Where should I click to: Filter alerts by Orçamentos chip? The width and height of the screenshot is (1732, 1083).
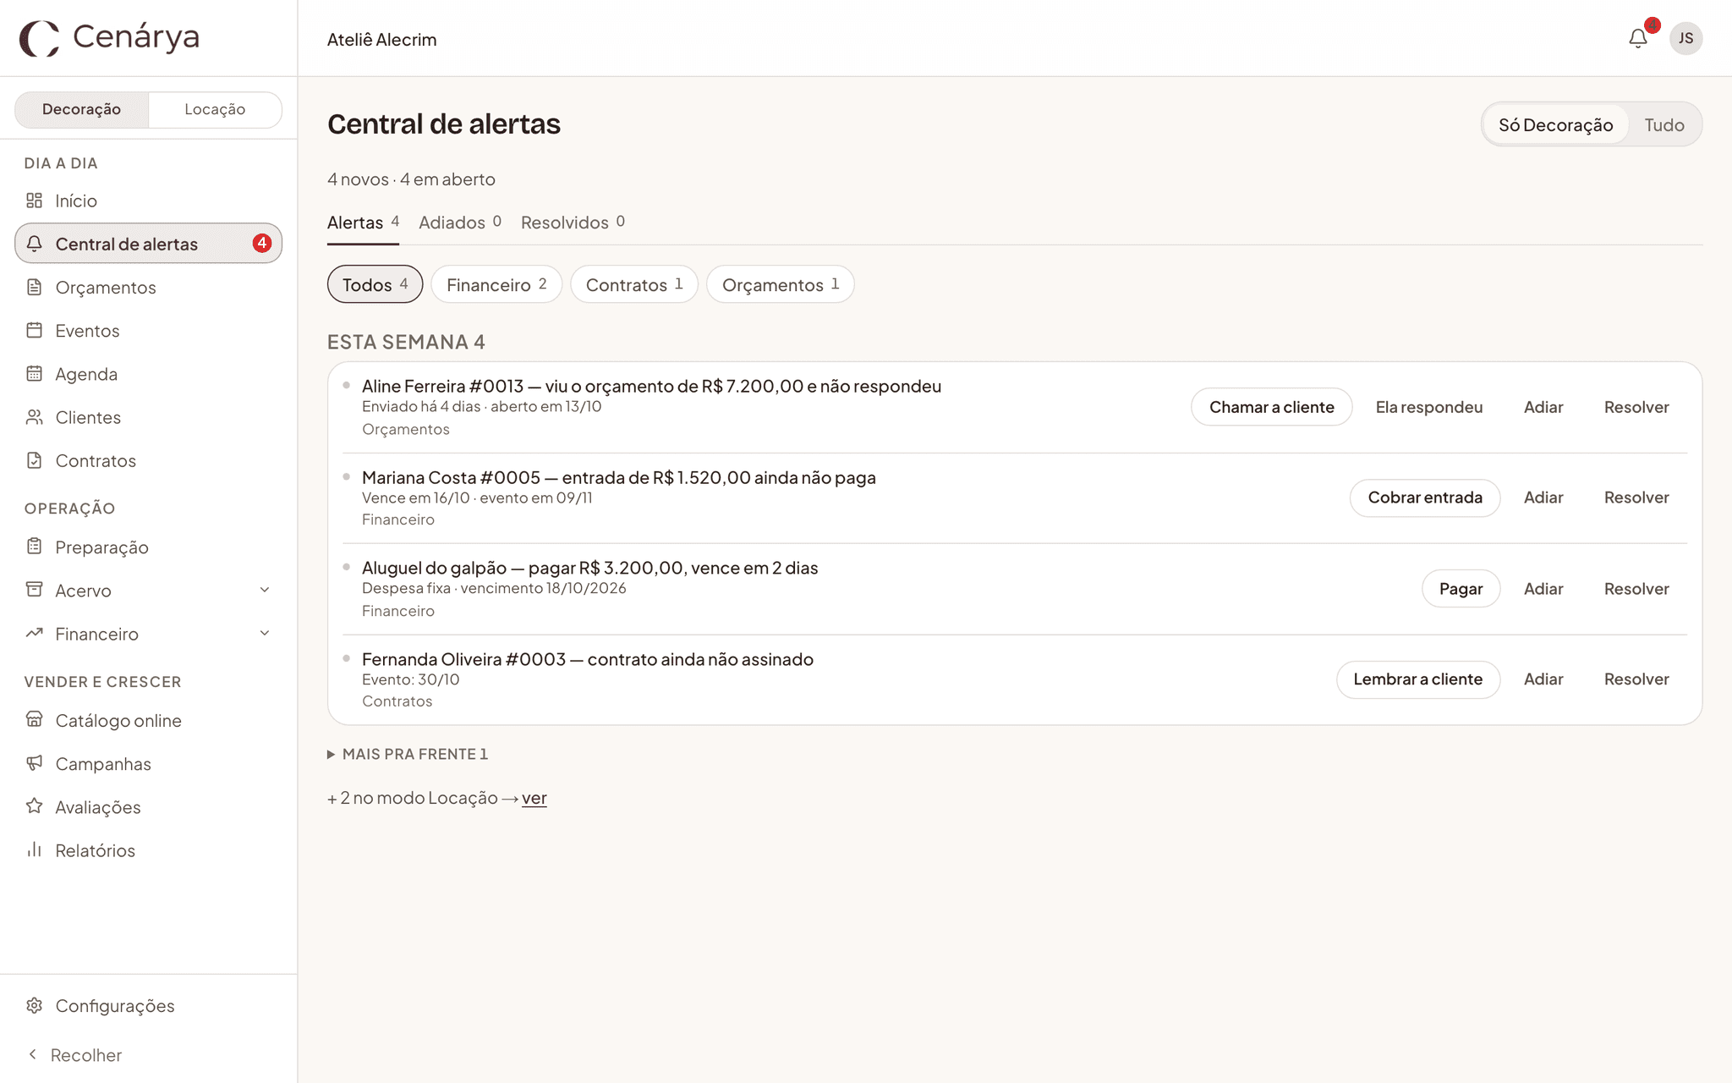780,284
